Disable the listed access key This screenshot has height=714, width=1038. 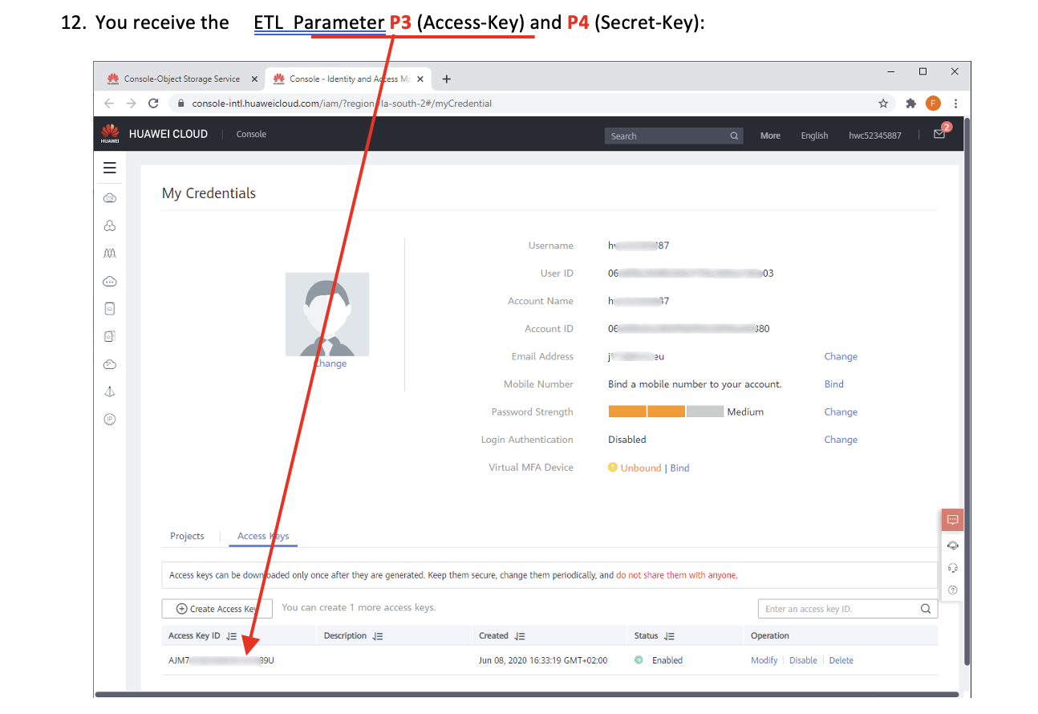point(803,660)
